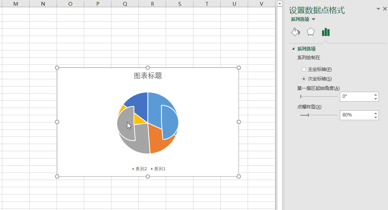Open the Fill & Line paint bucket tab

tap(295, 32)
